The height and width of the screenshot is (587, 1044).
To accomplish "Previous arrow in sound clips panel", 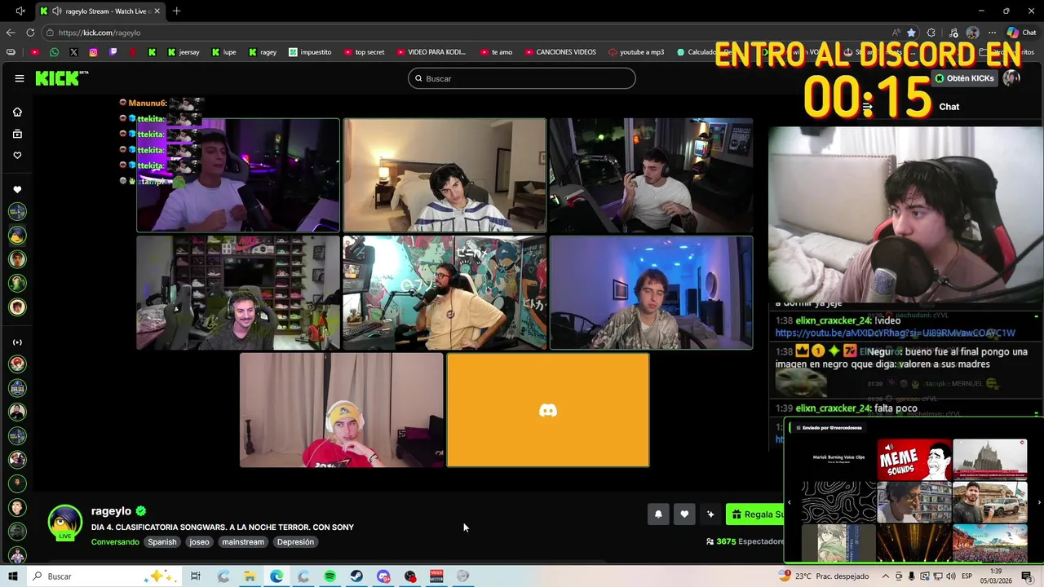I will [x=789, y=502].
